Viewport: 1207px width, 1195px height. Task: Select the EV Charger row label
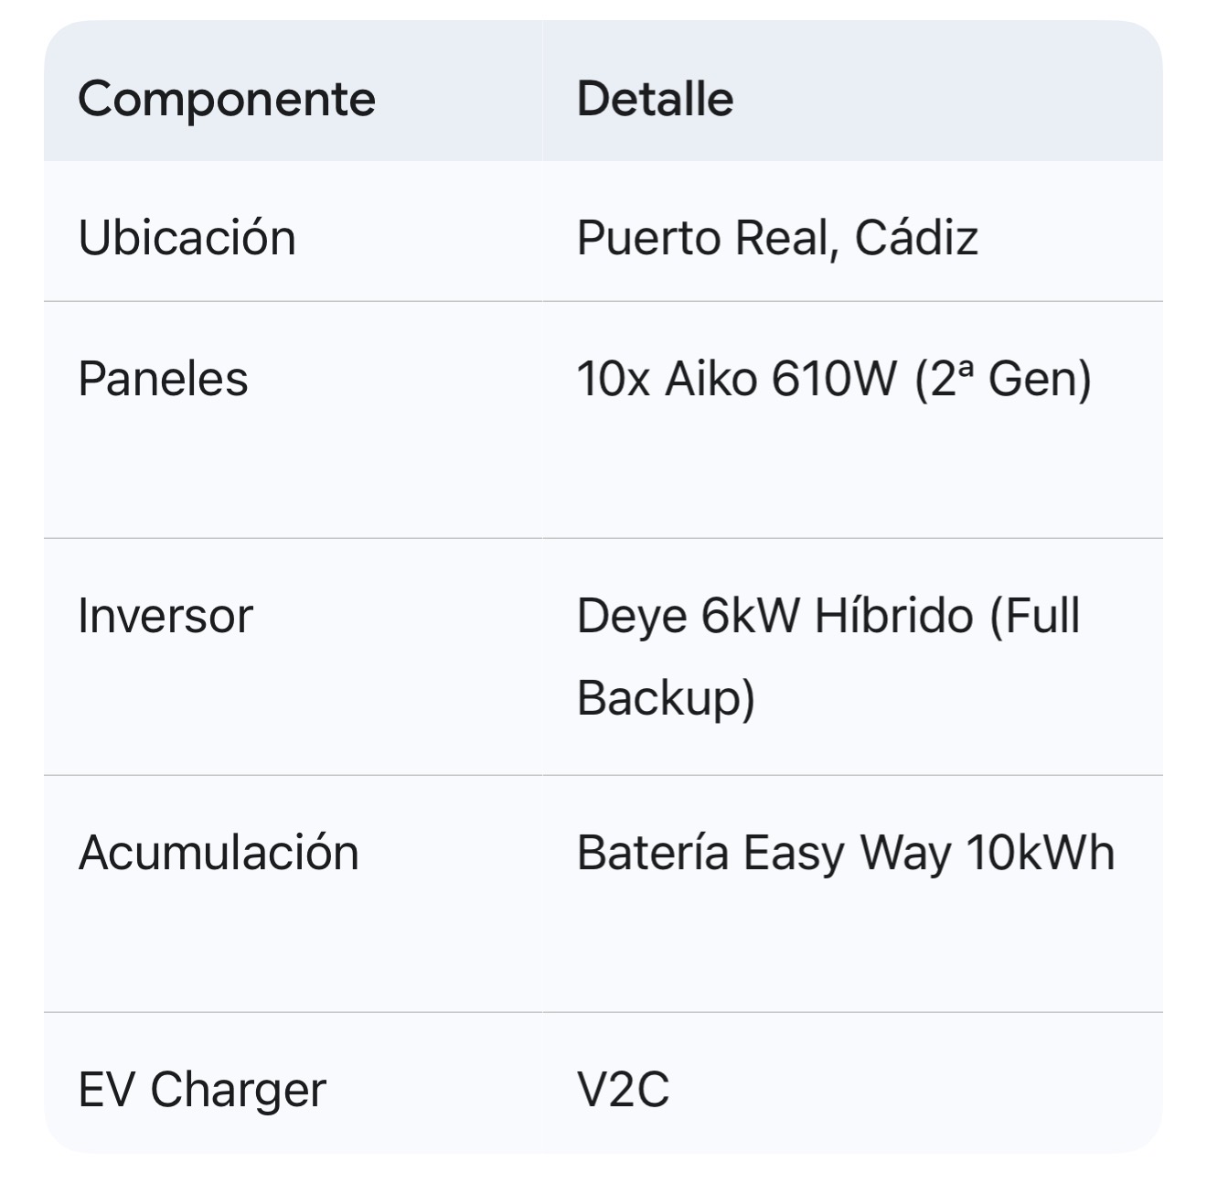[201, 1090]
